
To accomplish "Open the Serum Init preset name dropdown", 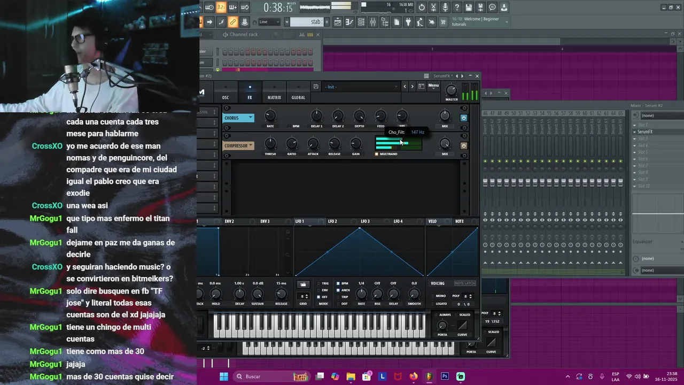I will click(361, 87).
